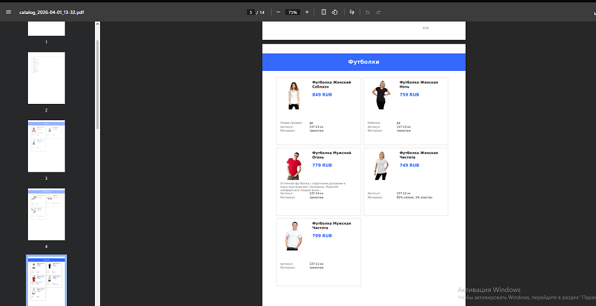Rotate the document counterclockwise

[335, 12]
